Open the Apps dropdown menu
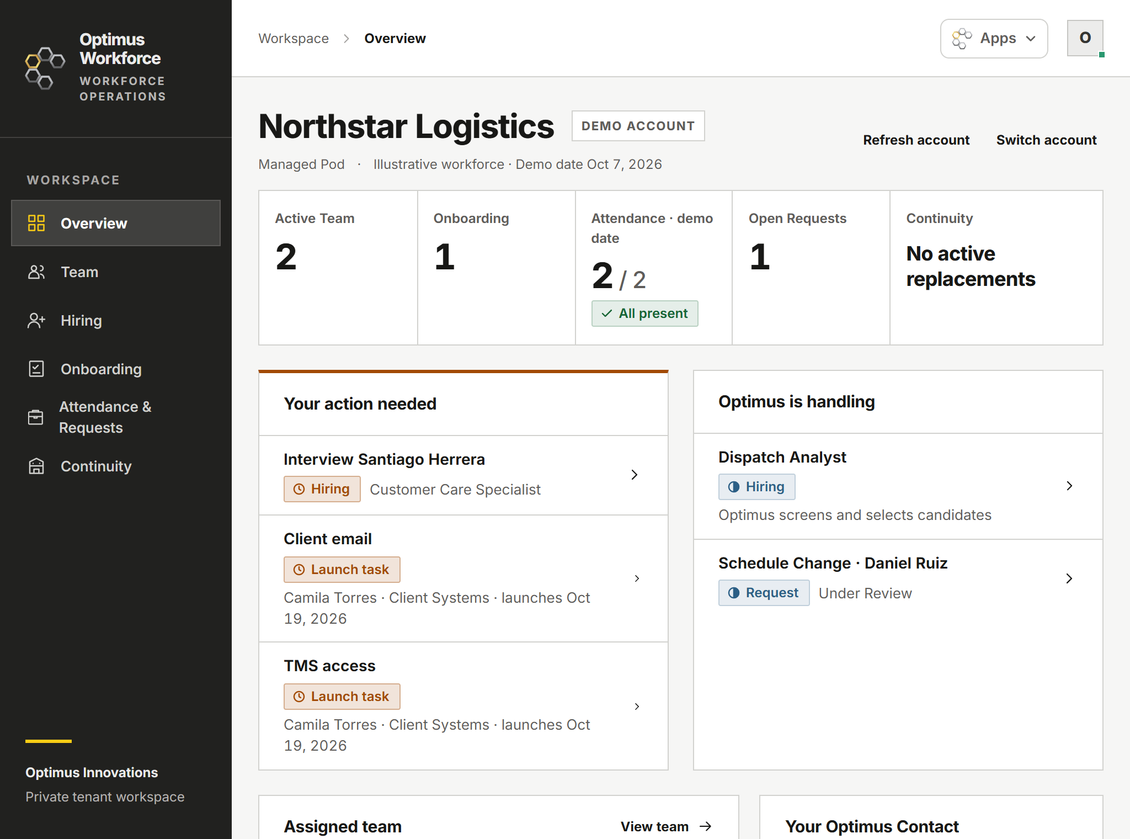 point(994,39)
